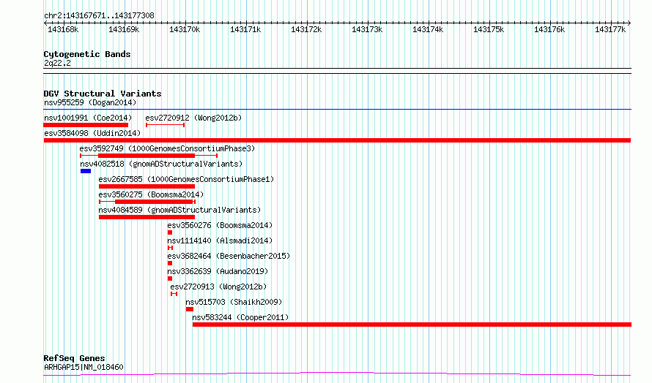
Task: Click the esv2667585 red variant bar
Action: click(147, 186)
